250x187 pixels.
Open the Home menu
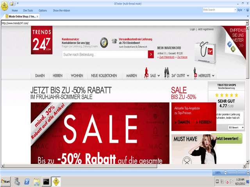[15, 11]
